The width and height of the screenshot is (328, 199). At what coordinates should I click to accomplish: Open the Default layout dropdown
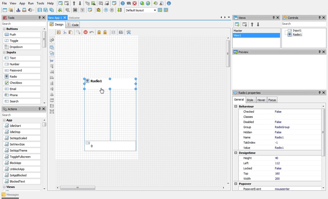pyautogui.click(x=141, y=10)
